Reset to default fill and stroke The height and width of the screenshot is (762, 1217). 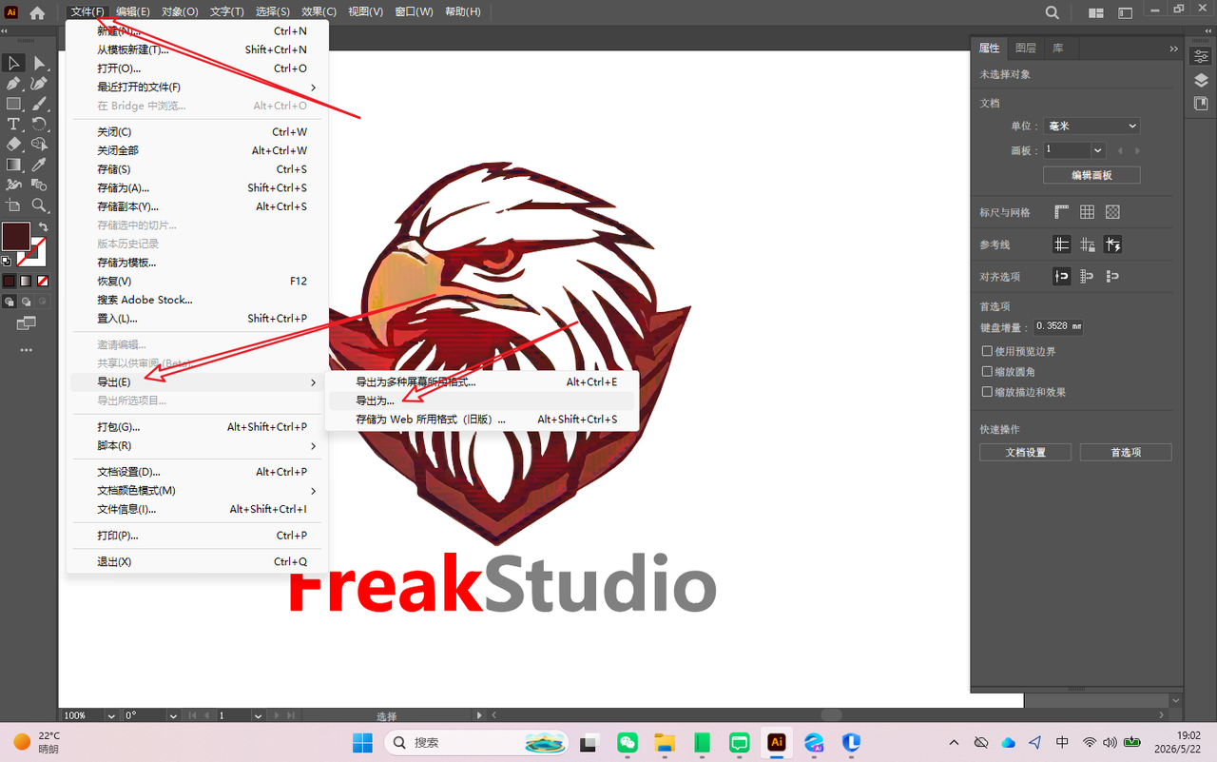tap(7, 261)
